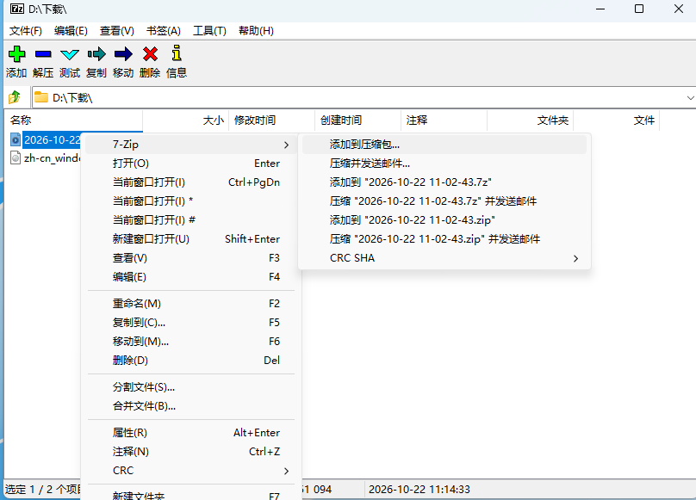Open the 书签(A) menu
The height and width of the screenshot is (500, 696).
164,31
